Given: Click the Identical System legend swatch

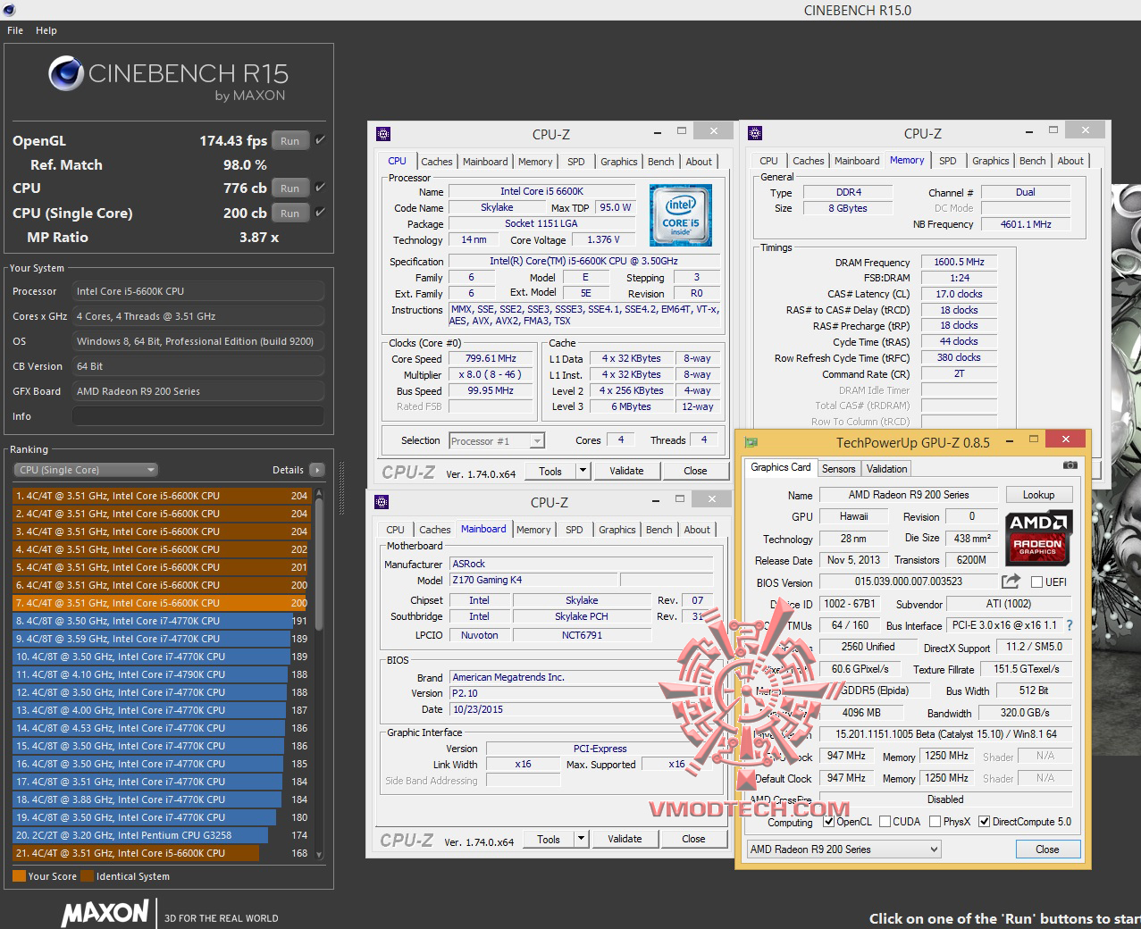Looking at the screenshot, I should click(88, 876).
